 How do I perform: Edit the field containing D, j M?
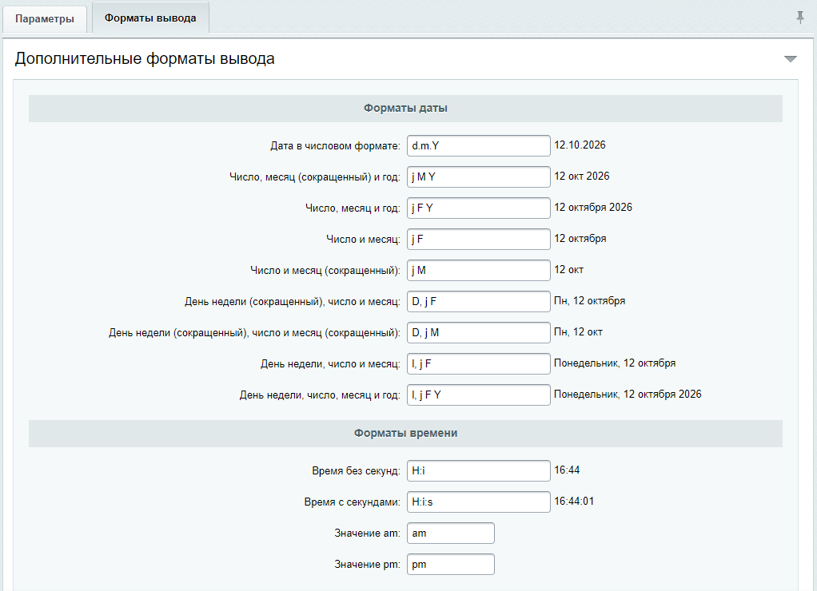click(478, 333)
